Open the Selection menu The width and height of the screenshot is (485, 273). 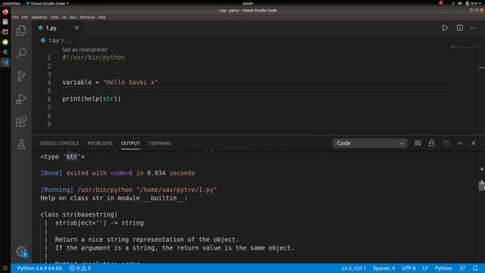pyautogui.click(x=39, y=17)
